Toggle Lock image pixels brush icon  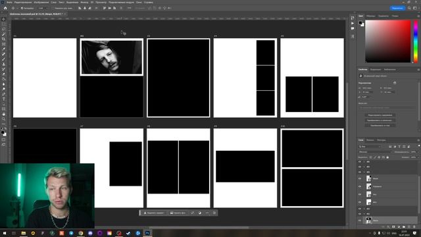click(x=375, y=157)
